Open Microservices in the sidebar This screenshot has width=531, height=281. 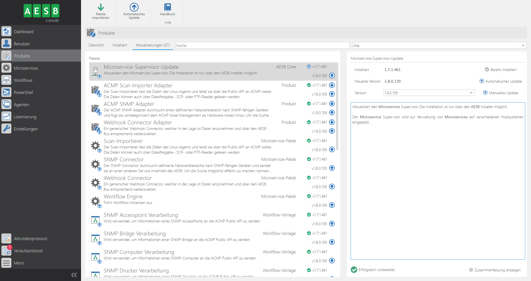point(26,68)
